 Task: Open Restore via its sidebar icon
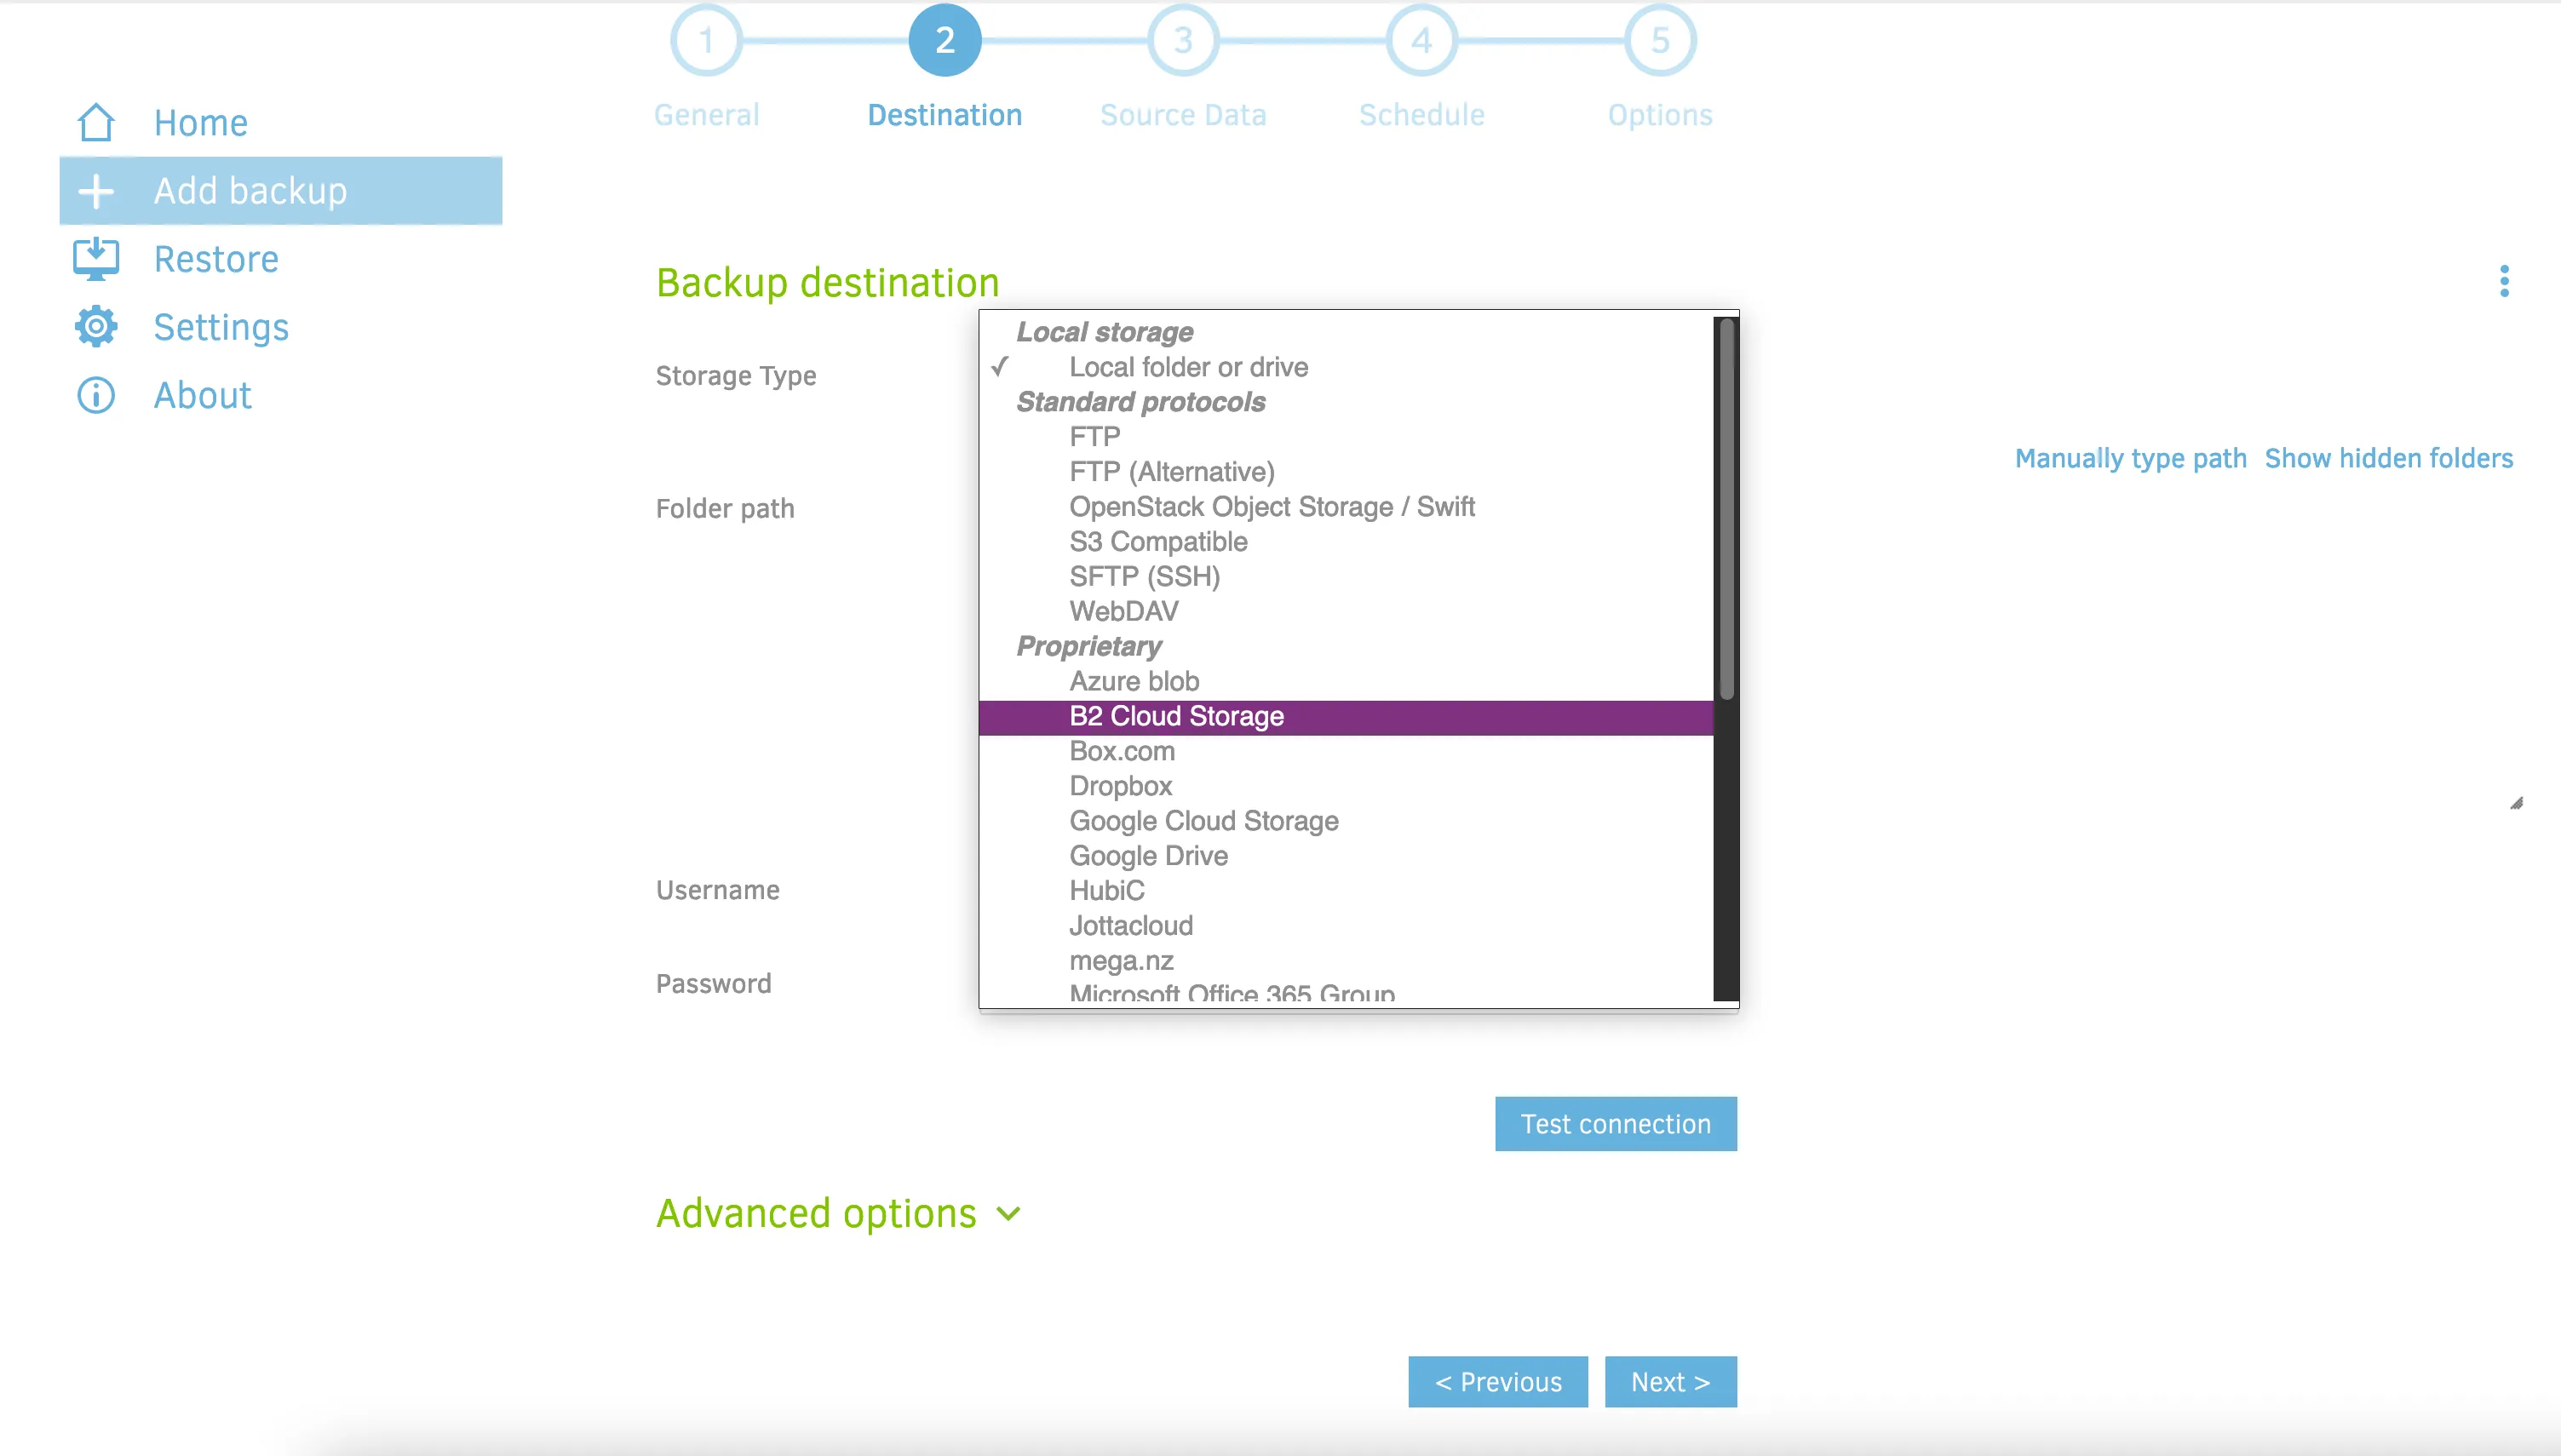click(96, 258)
